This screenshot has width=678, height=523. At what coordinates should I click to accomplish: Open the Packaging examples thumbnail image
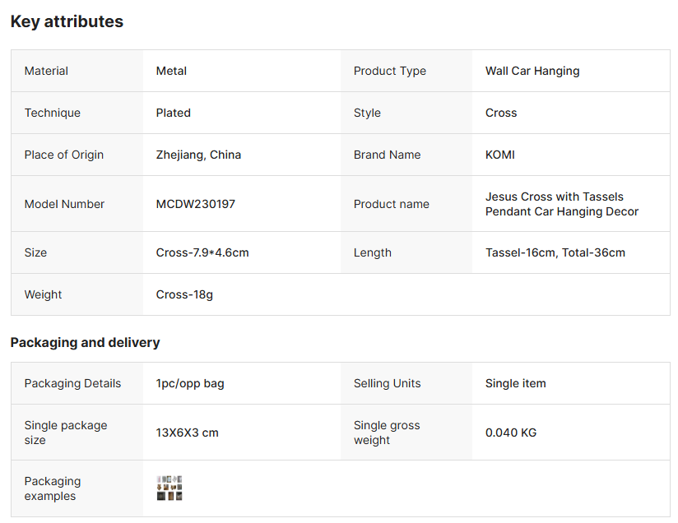click(x=169, y=488)
